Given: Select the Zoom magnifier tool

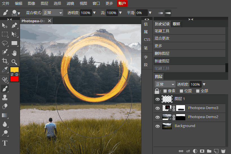Looking at the screenshot, I should [x=14, y=62].
